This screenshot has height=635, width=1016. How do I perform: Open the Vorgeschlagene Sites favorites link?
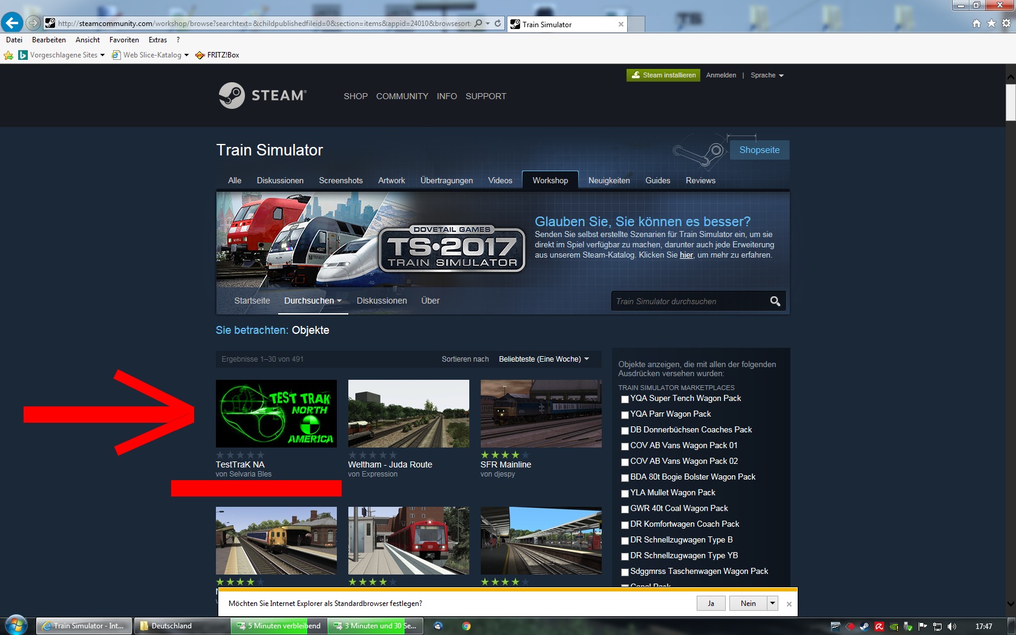61,55
